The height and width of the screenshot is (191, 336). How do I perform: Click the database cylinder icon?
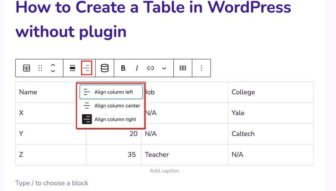(105, 68)
